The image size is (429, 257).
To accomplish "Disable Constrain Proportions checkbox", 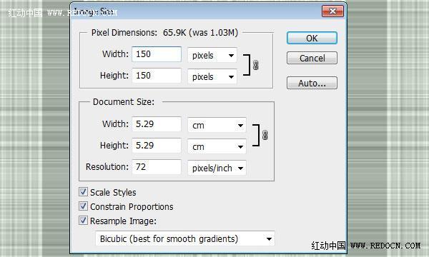I will [x=83, y=206].
